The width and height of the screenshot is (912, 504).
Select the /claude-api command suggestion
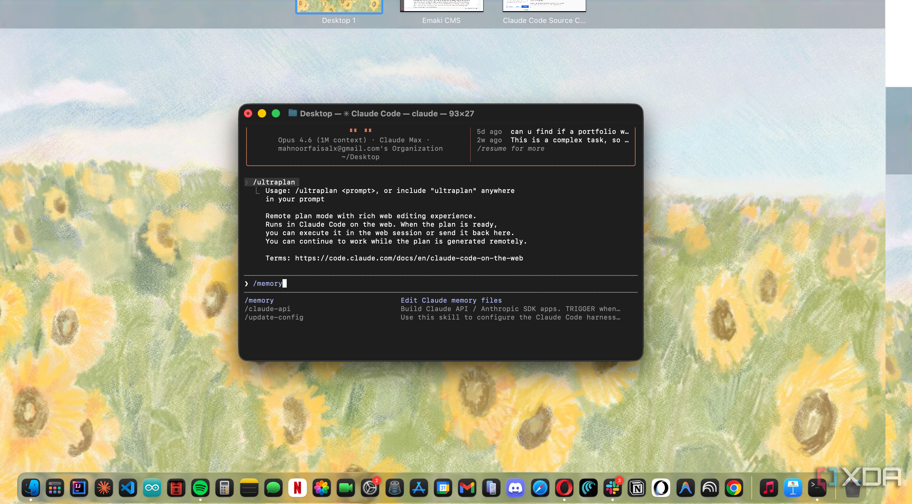[440, 309]
